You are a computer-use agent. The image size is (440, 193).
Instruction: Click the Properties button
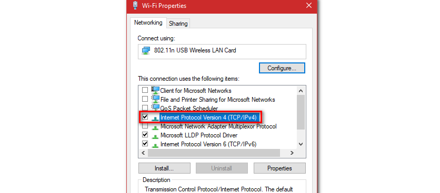pos(279,168)
